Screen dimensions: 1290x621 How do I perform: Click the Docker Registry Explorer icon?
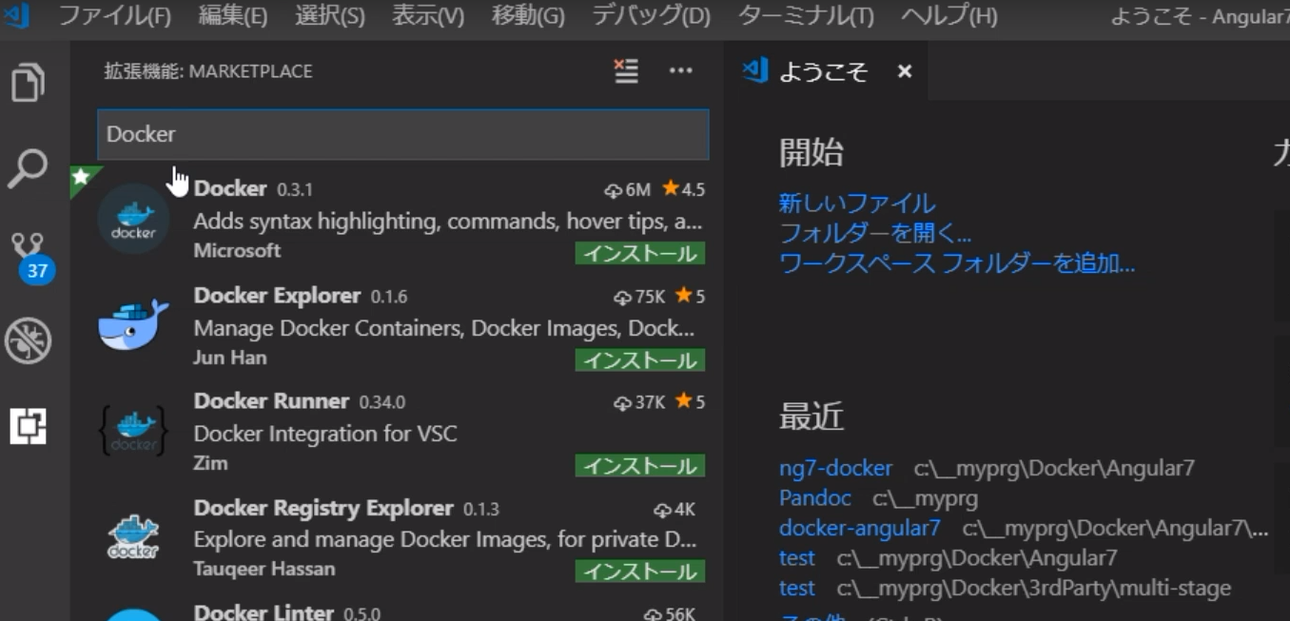coord(133,537)
